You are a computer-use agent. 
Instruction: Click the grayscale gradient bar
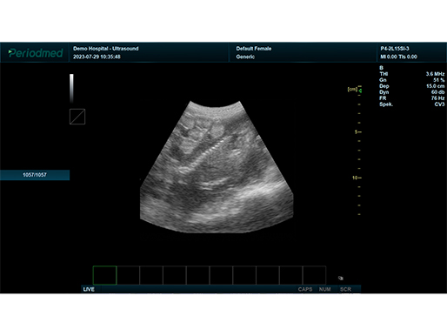[71, 89]
